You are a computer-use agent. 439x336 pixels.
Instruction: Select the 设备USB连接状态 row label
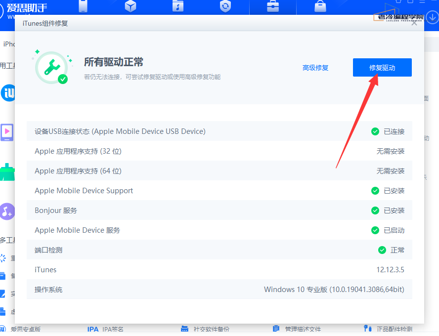(x=120, y=131)
